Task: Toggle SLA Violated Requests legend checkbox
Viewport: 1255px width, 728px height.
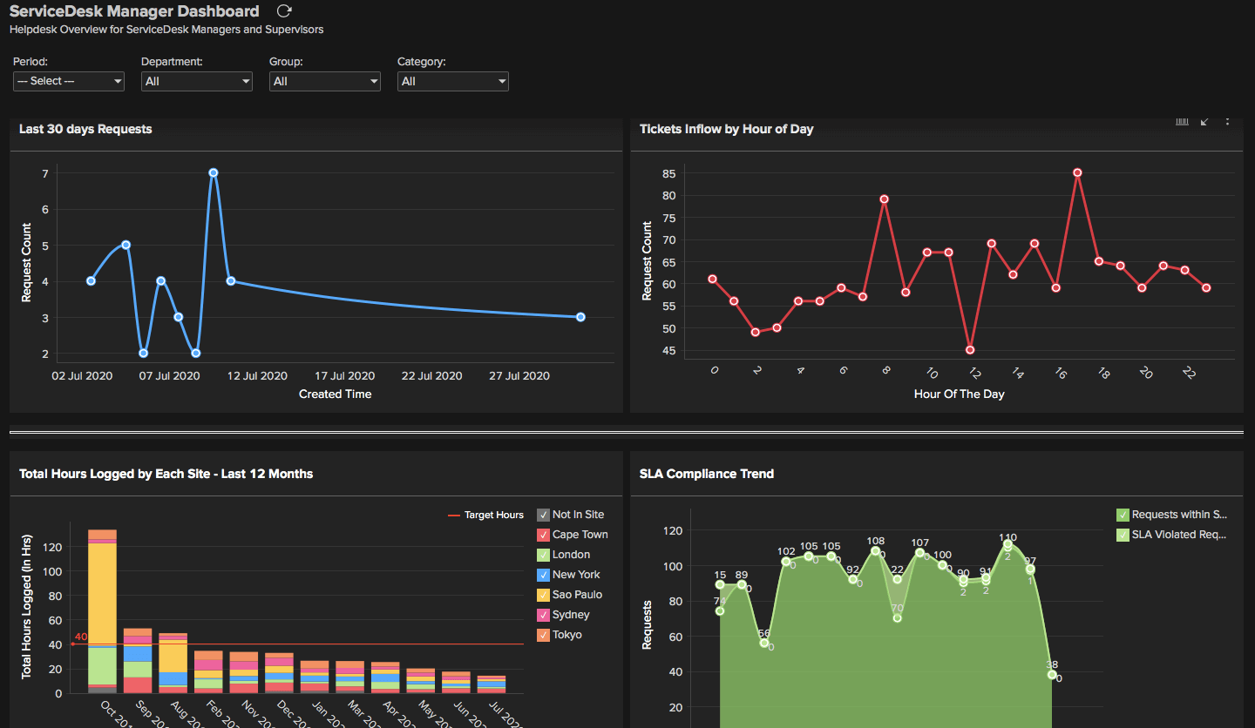Action: tap(1123, 535)
